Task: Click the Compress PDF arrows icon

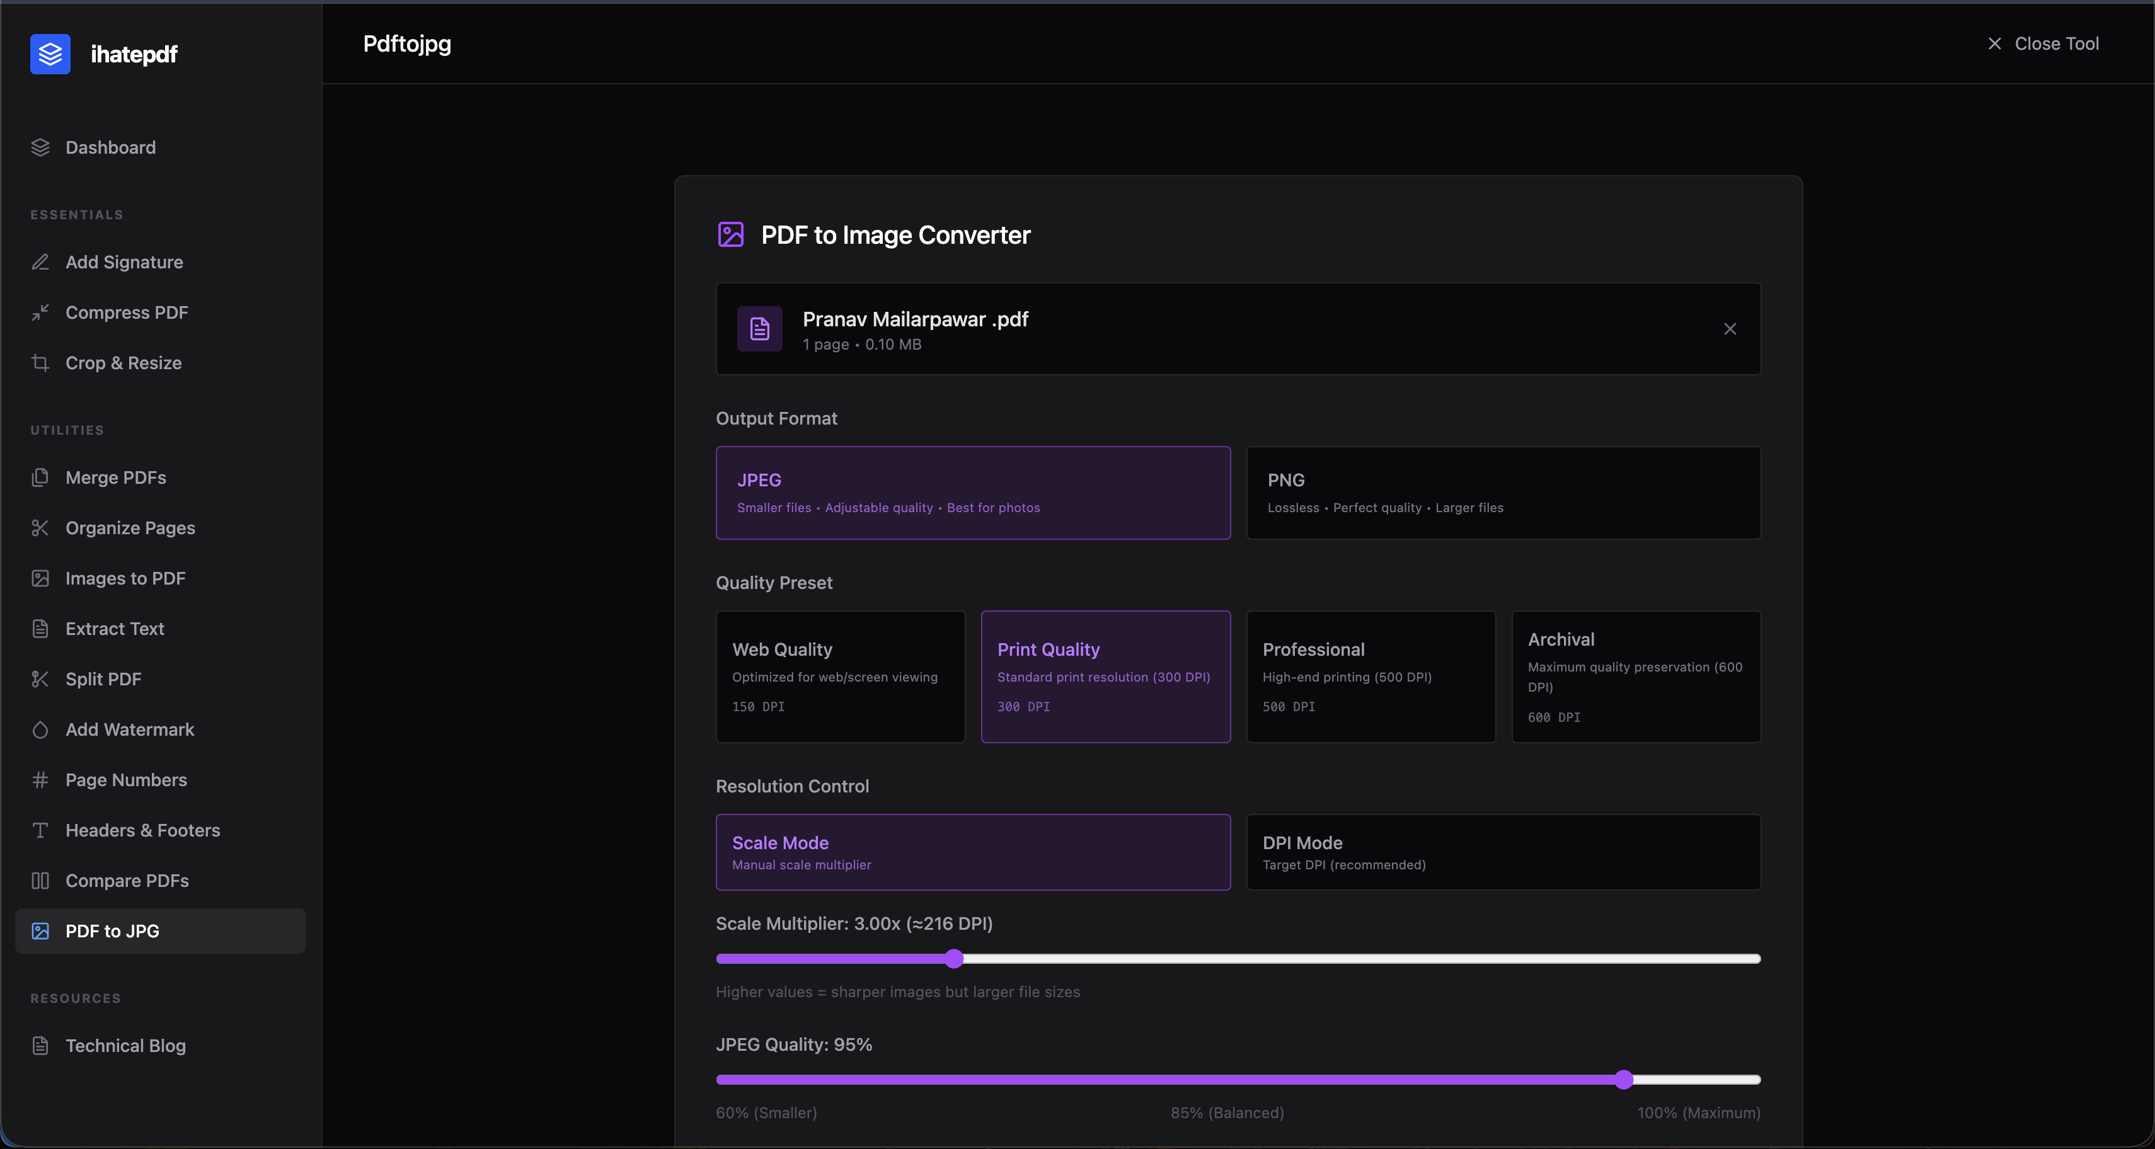Action: (x=40, y=312)
